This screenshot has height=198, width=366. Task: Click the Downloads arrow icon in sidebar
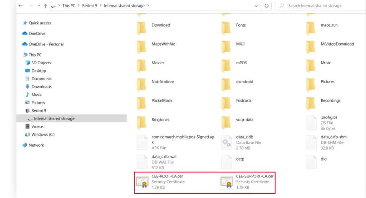tap(28, 87)
